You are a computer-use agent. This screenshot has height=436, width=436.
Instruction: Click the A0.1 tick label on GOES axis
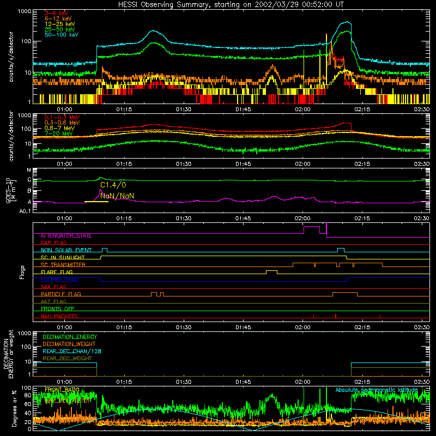(x=25, y=211)
